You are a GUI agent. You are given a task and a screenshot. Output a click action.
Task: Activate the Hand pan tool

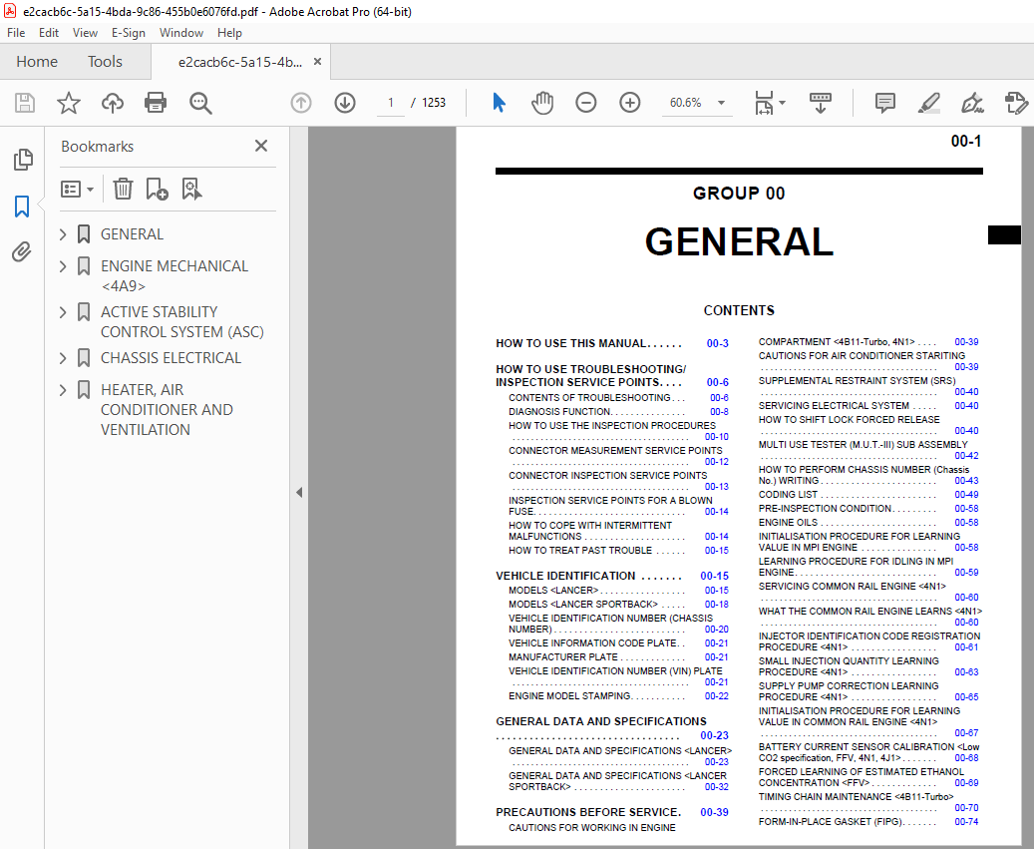coord(542,103)
